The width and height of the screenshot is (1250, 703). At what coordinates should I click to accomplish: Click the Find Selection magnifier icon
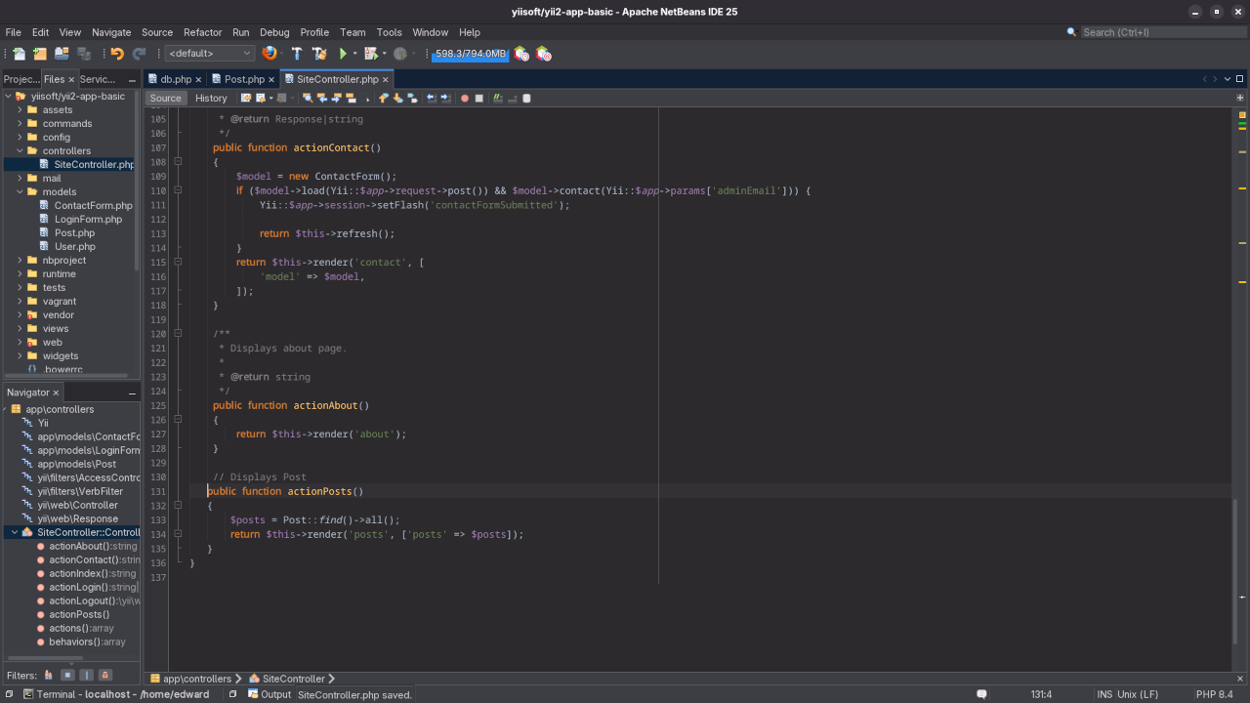[x=308, y=98]
